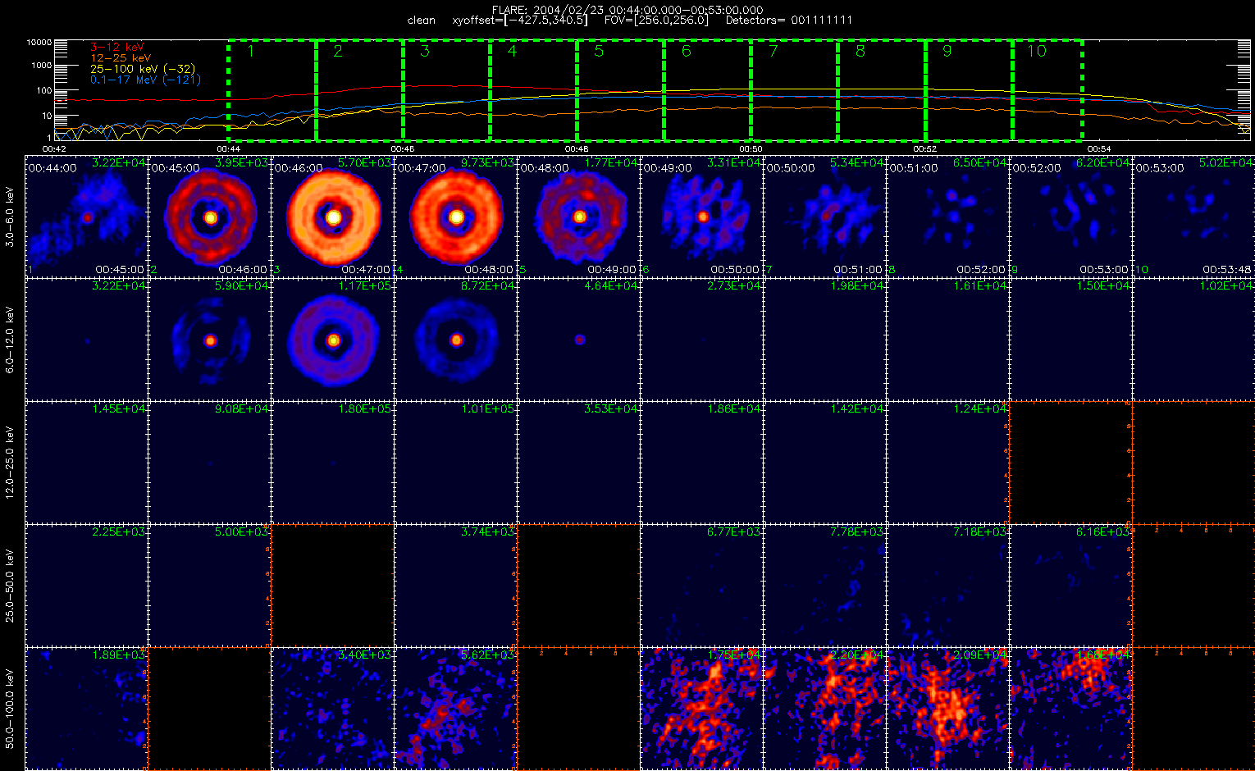The height and width of the screenshot is (771, 1255).
Task: Click the 00:42 tick label on light curve axis
Action: pyautogui.click(x=54, y=148)
